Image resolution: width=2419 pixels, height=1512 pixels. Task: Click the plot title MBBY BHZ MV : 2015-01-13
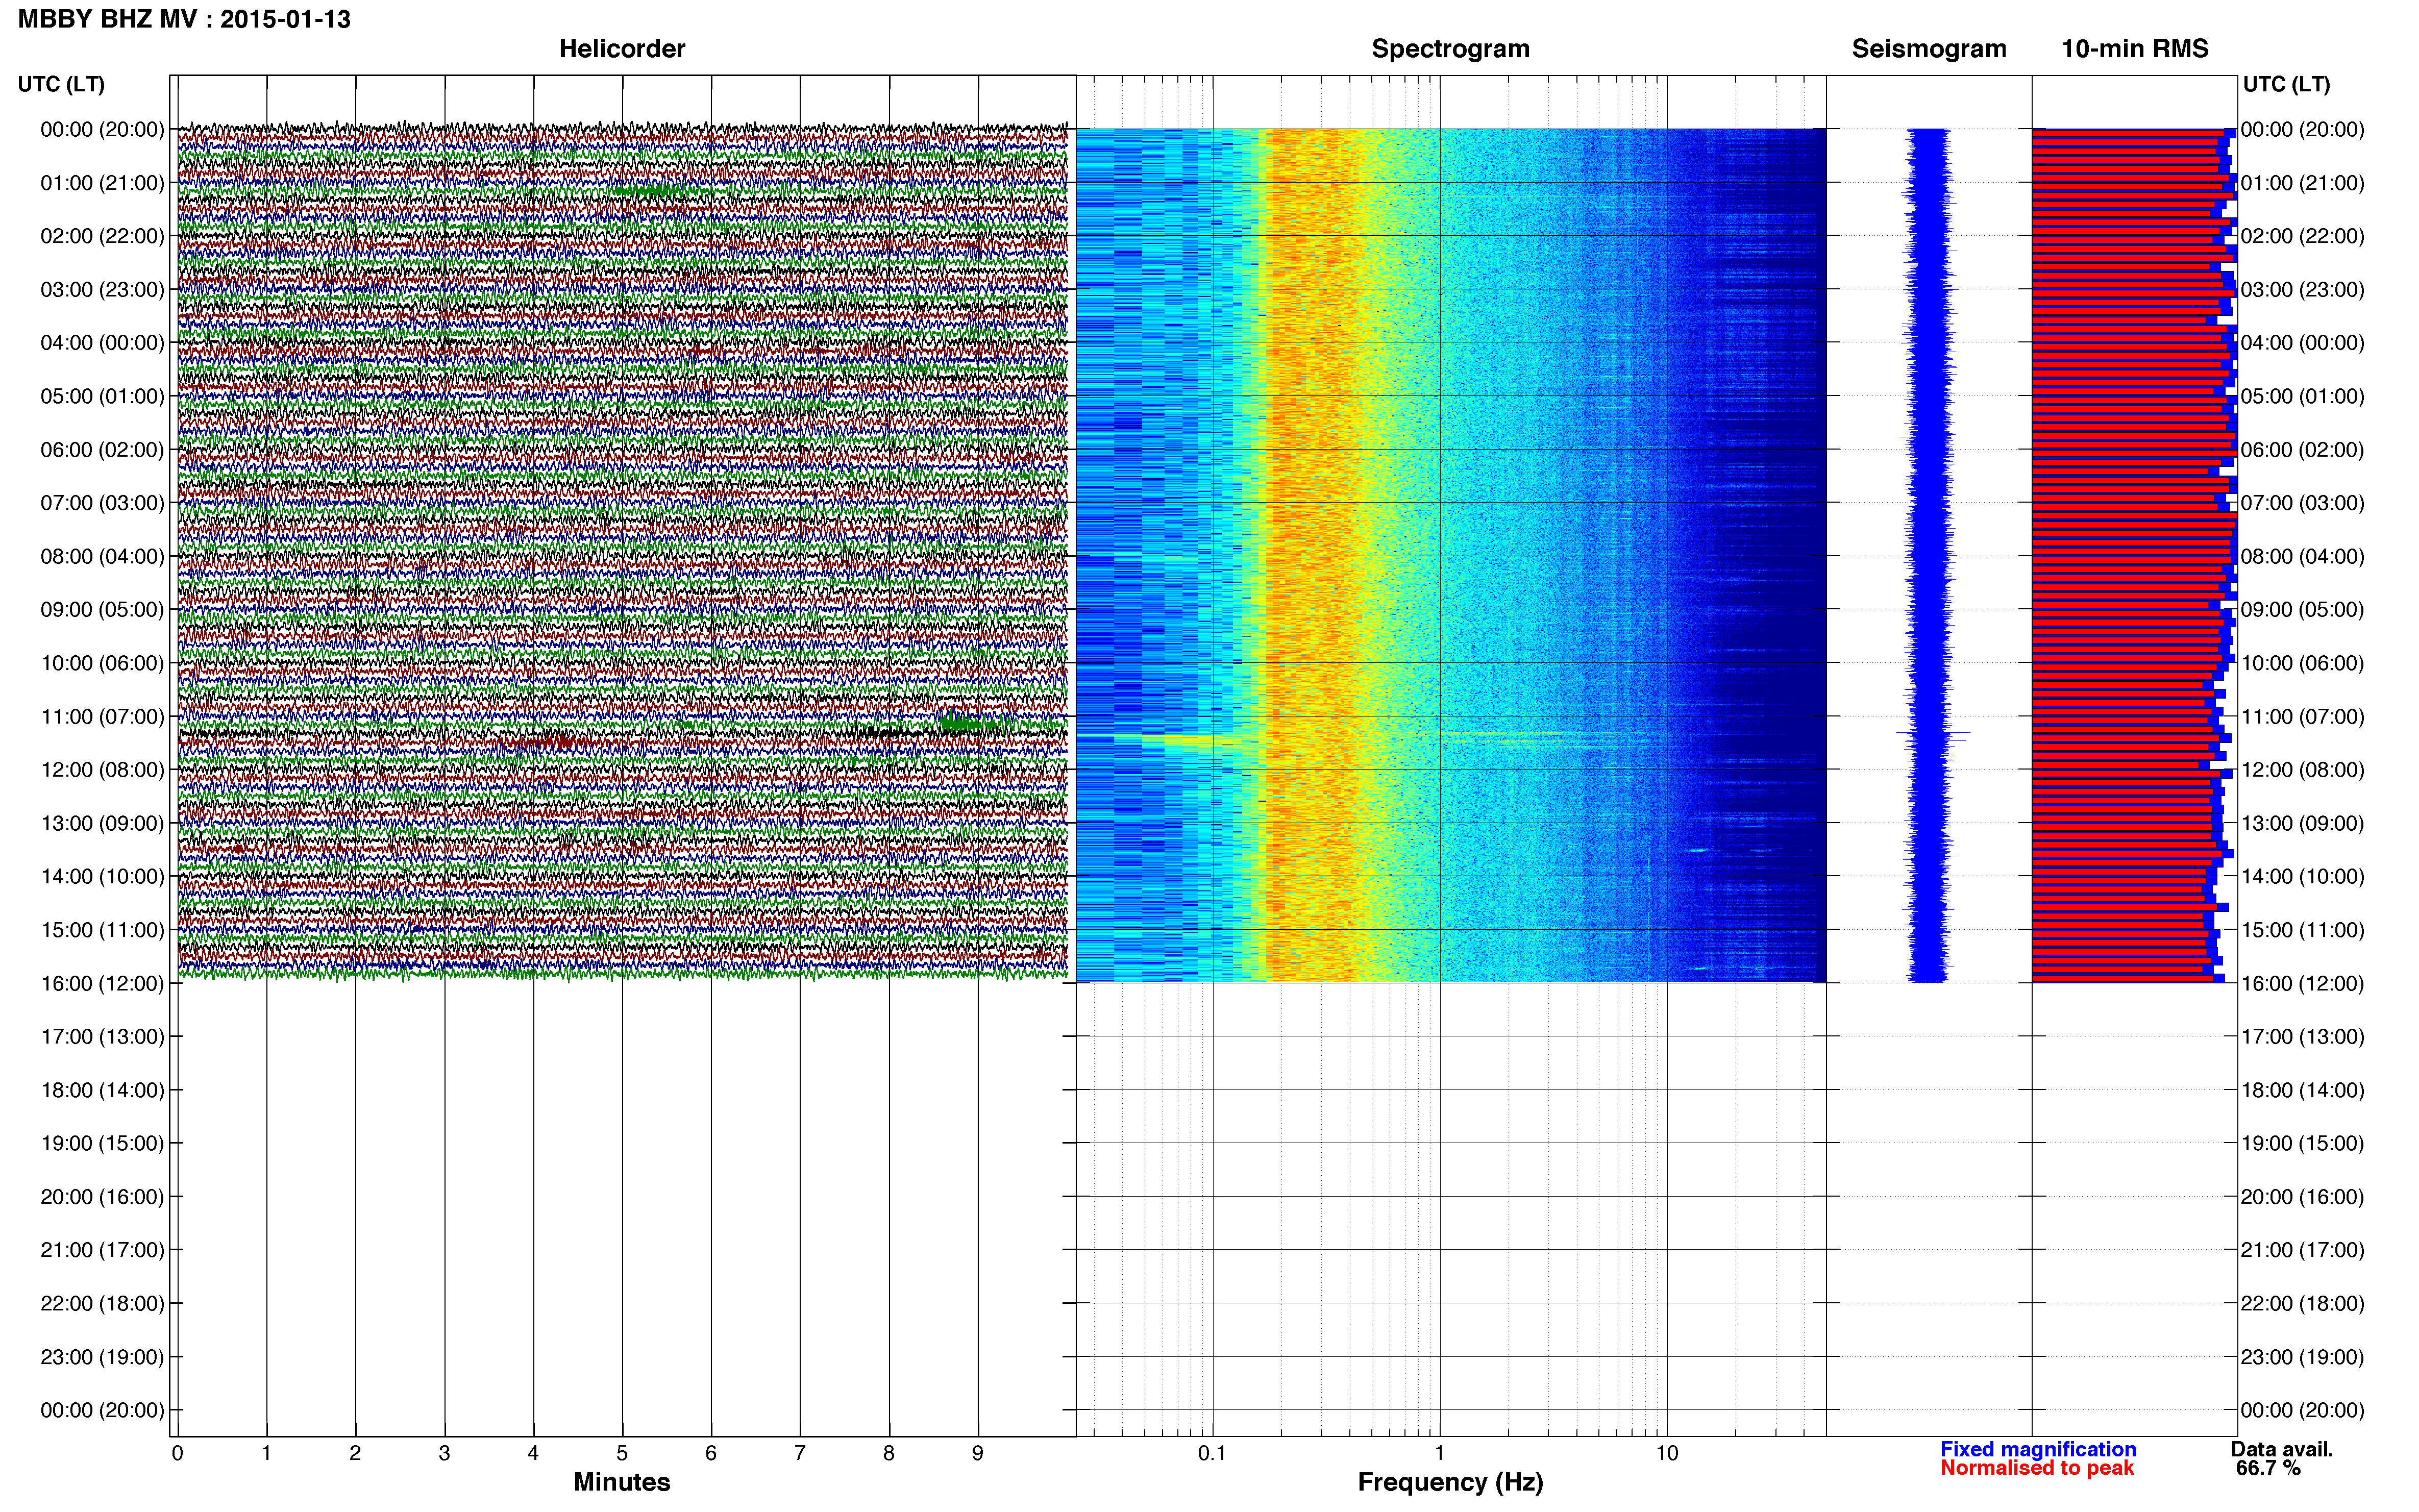[184, 19]
